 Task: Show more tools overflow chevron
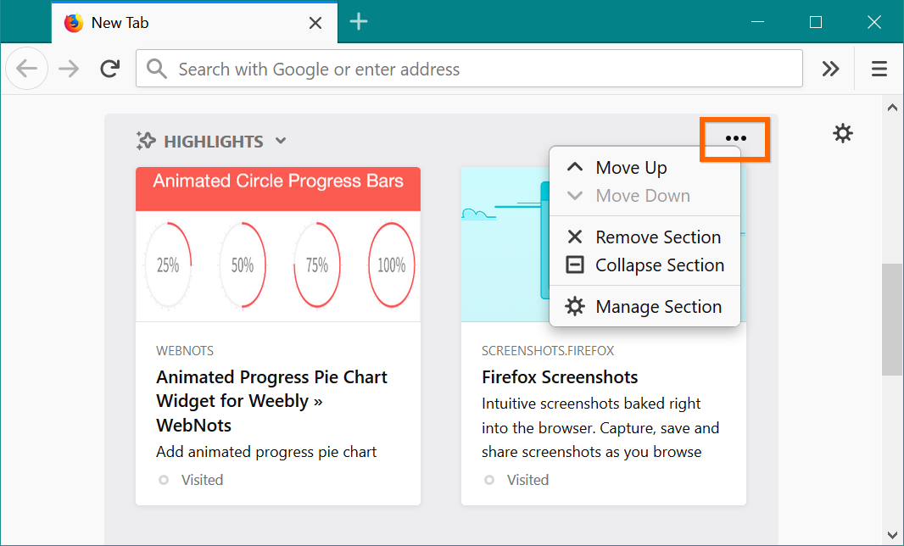[831, 70]
